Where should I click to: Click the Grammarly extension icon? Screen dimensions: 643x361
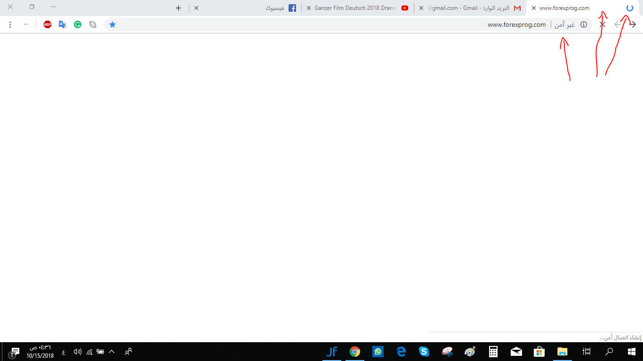(78, 24)
